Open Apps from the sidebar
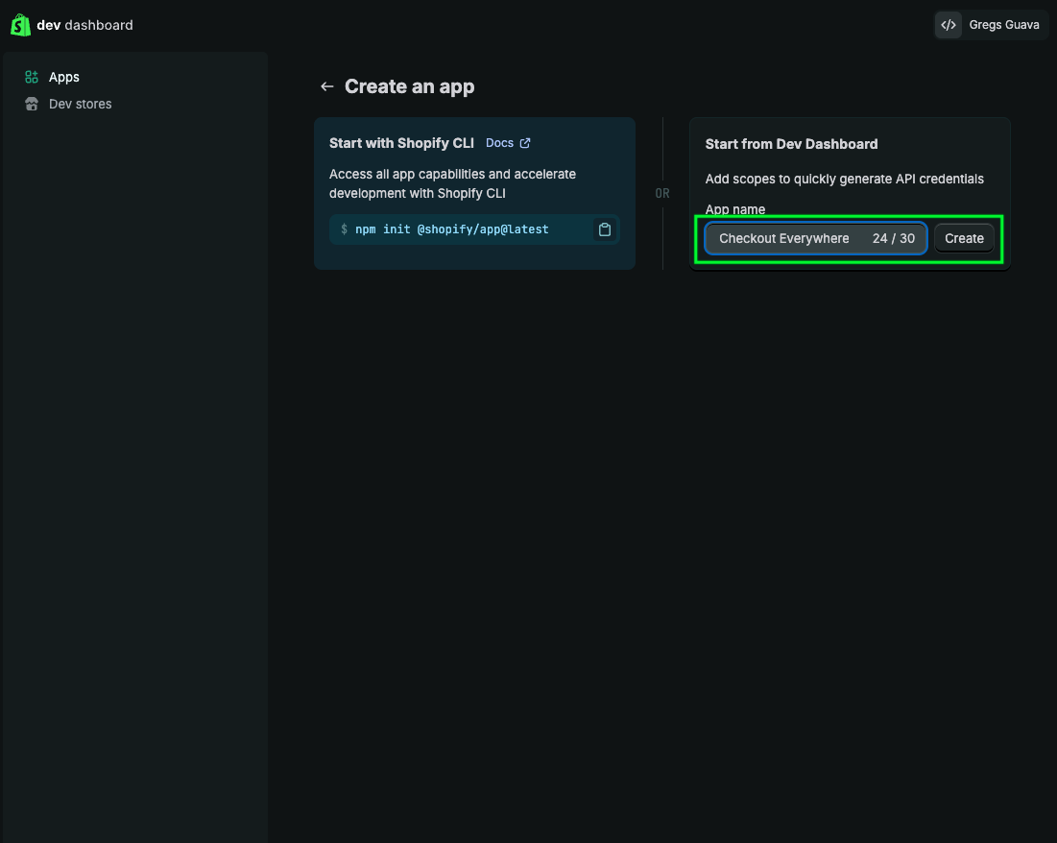This screenshot has height=843, width=1057. pyautogui.click(x=63, y=77)
